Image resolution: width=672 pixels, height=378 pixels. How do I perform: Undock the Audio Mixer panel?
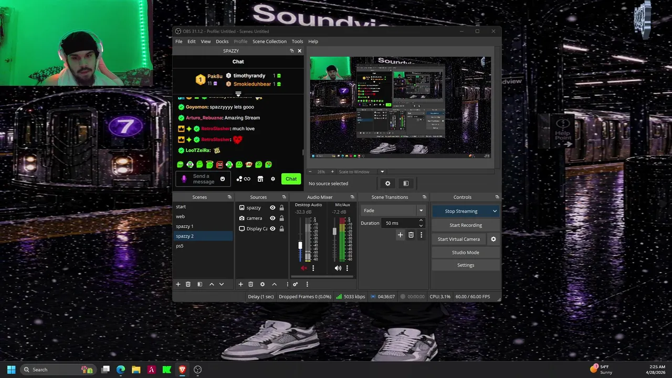tap(352, 197)
